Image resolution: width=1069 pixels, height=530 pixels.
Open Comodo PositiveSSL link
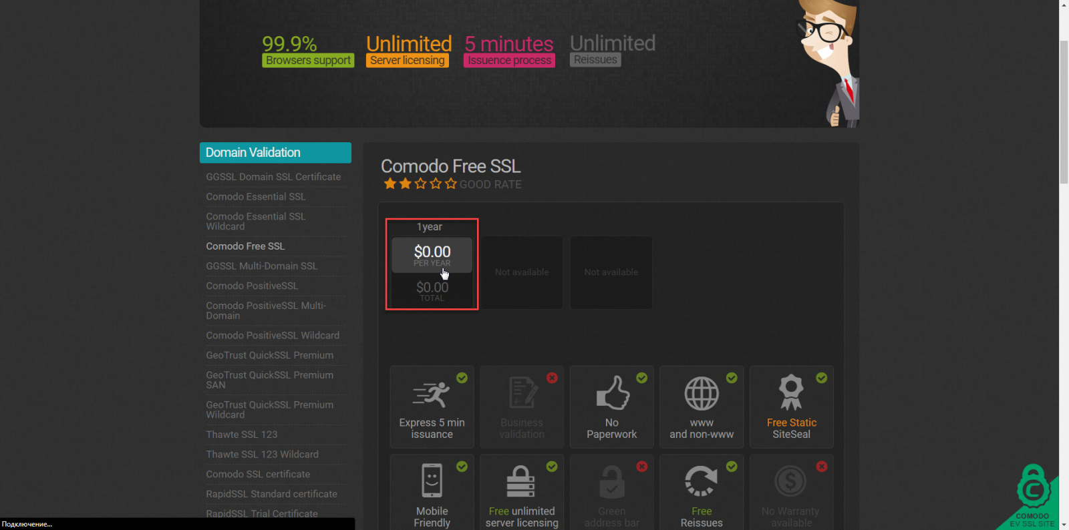[x=252, y=286]
